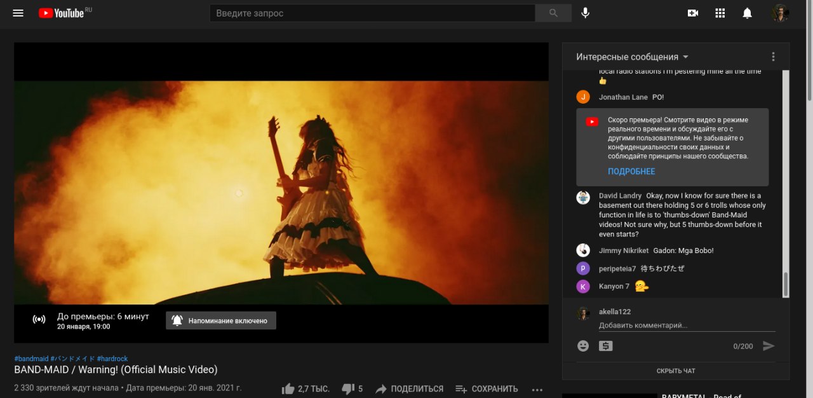Open account avatar menu in header

coord(780,13)
